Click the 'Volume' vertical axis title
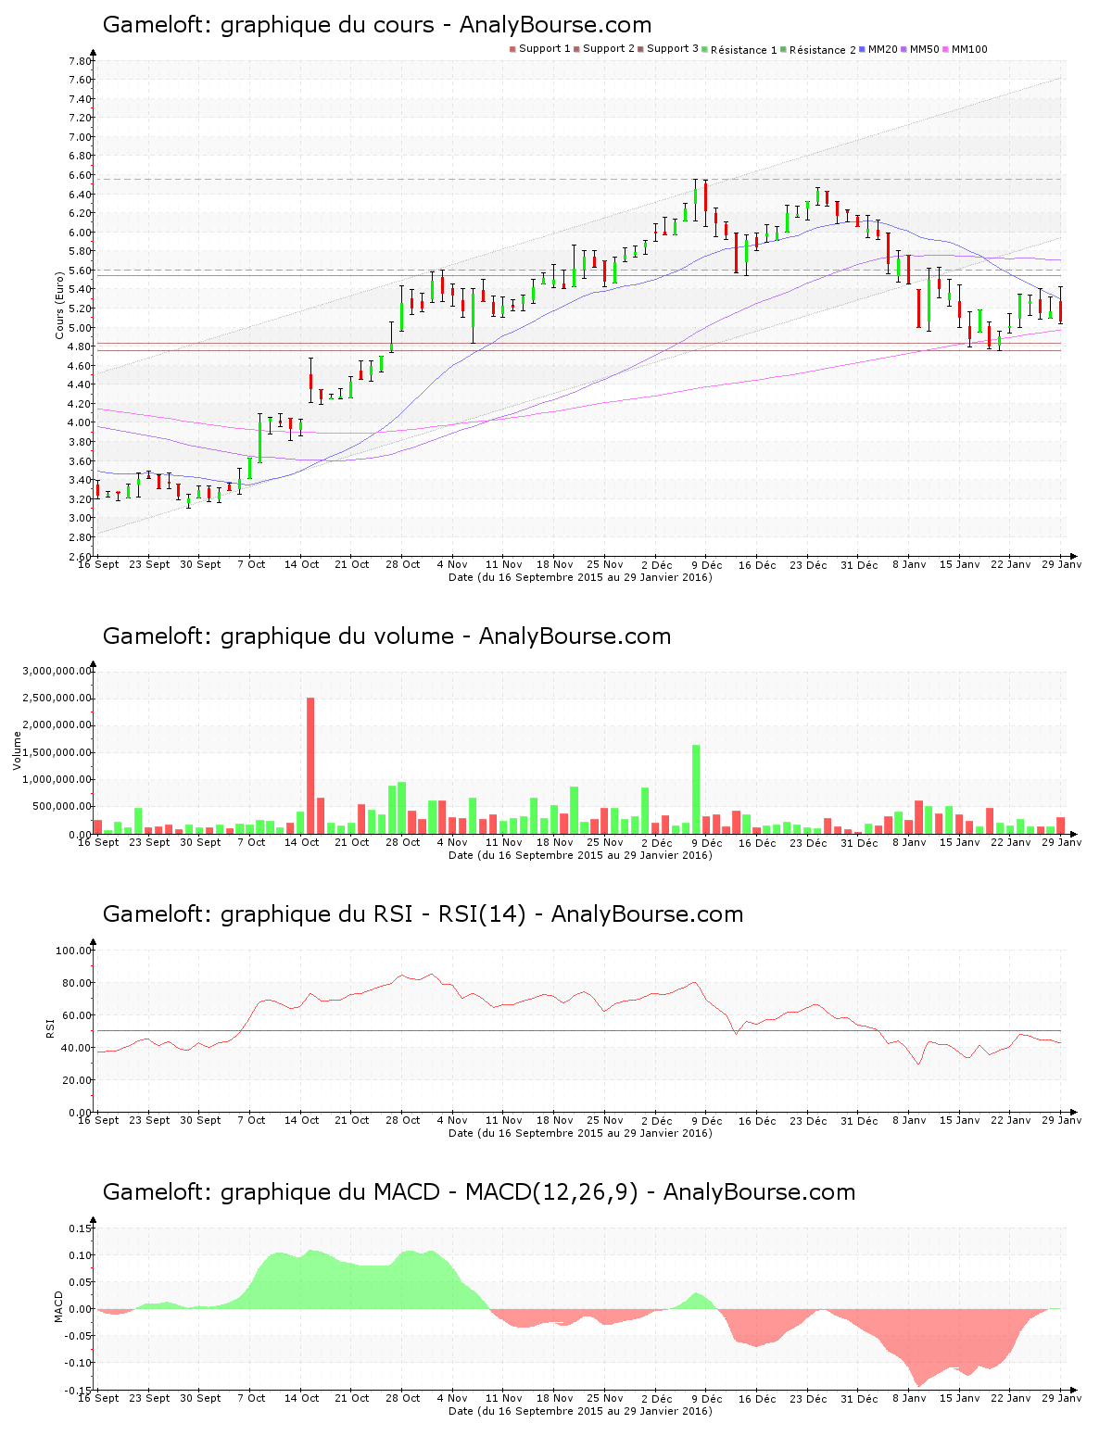1112x1436 pixels. (x=17, y=750)
